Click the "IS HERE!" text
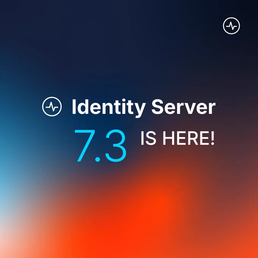The image size is (258, 258). pos(178,138)
